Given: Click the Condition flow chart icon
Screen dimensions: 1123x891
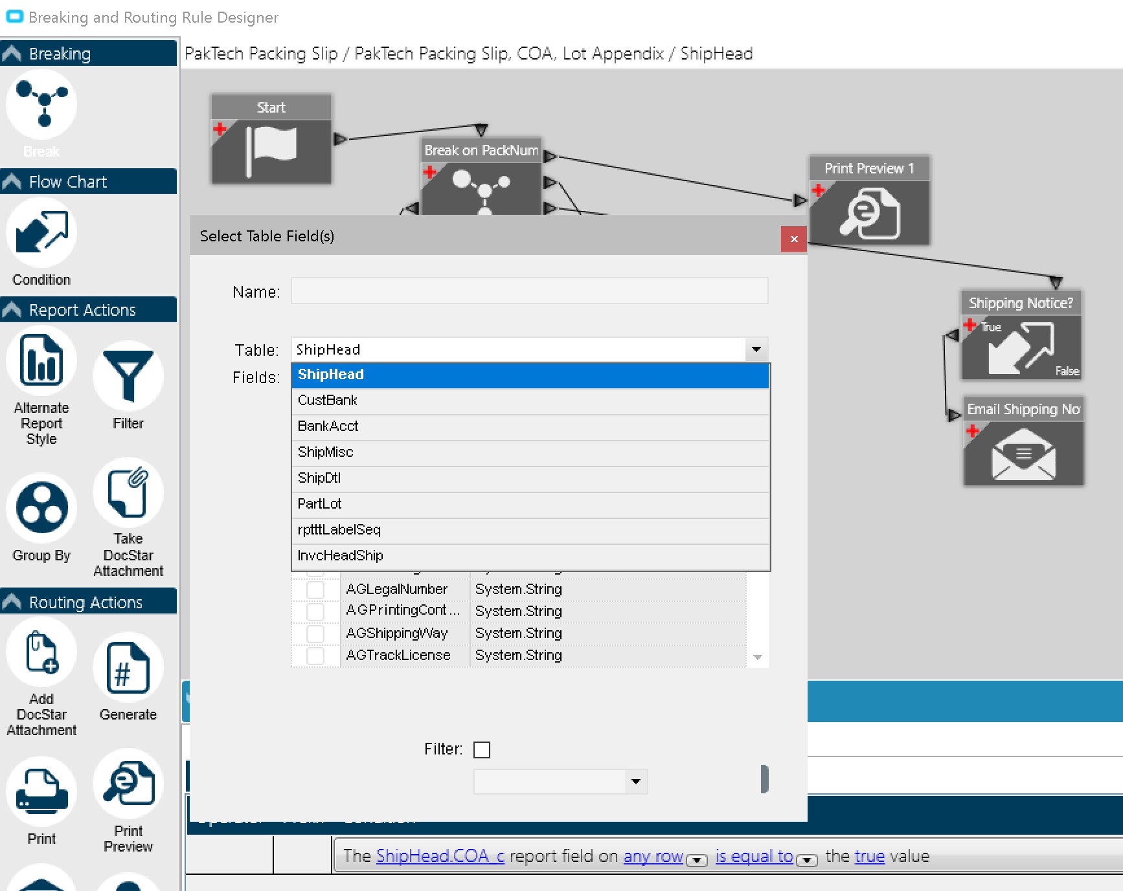Looking at the screenshot, I should (41, 233).
